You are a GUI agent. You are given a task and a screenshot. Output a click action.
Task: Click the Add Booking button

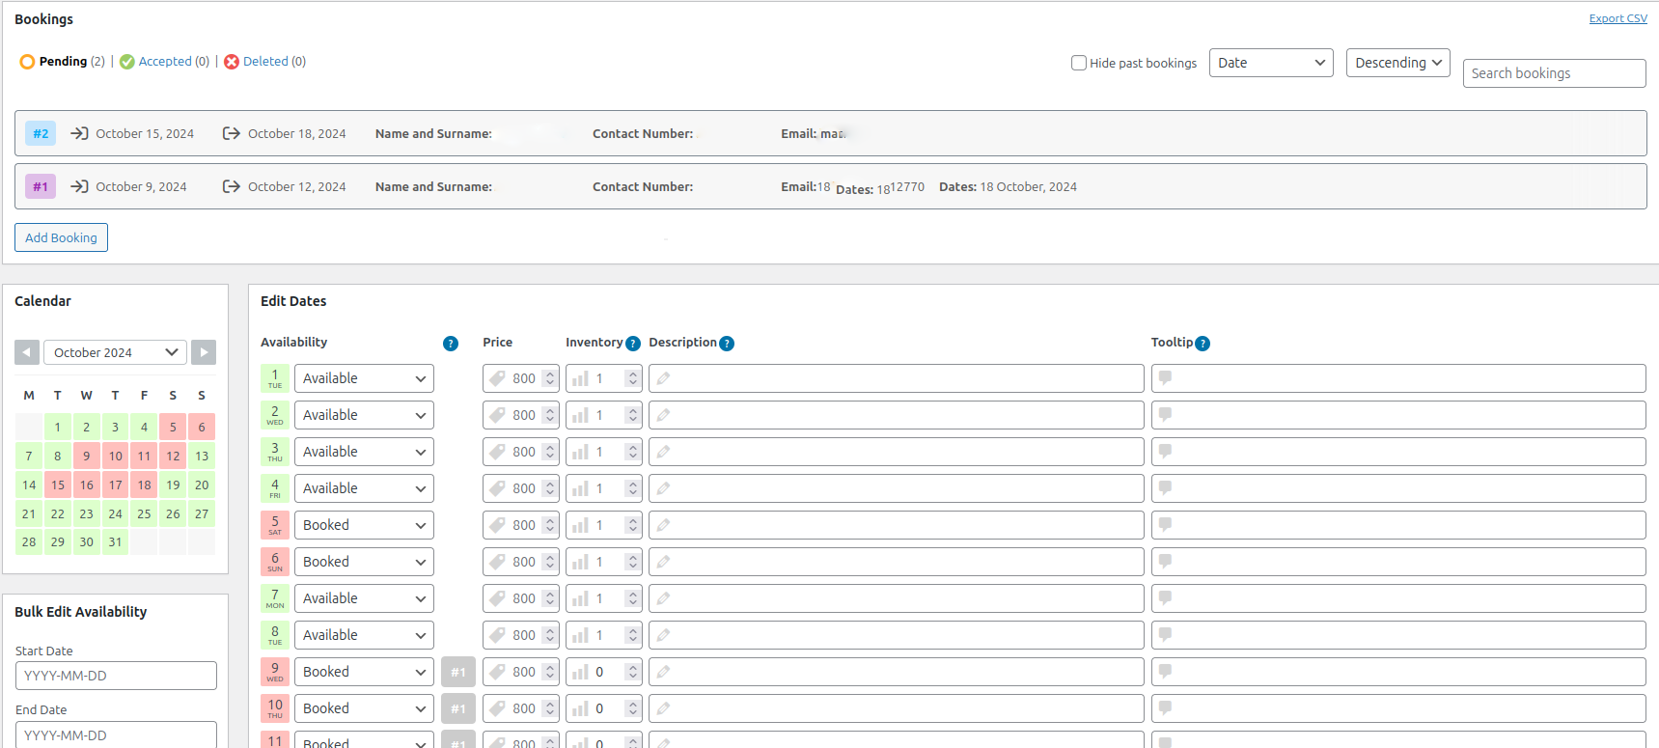(61, 237)
